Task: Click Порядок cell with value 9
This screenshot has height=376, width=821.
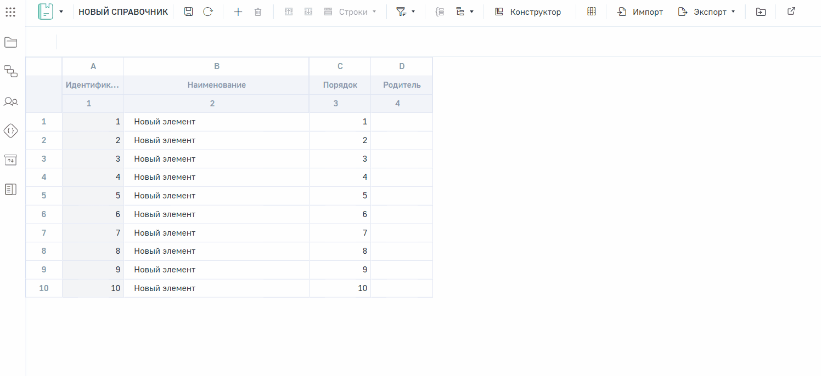Action: [x=340, y=270]
